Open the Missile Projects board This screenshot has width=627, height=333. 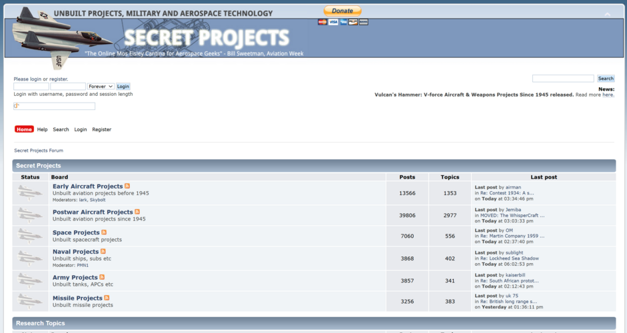(x=77, y=298)
